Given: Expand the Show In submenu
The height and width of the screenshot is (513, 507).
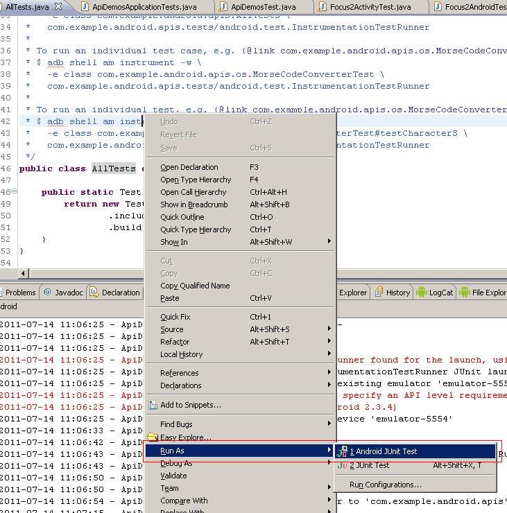Looking at the screenshot, I should 173,242.
